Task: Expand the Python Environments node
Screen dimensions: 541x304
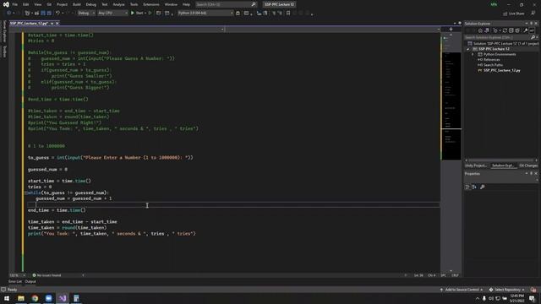Action: (473, 54)
